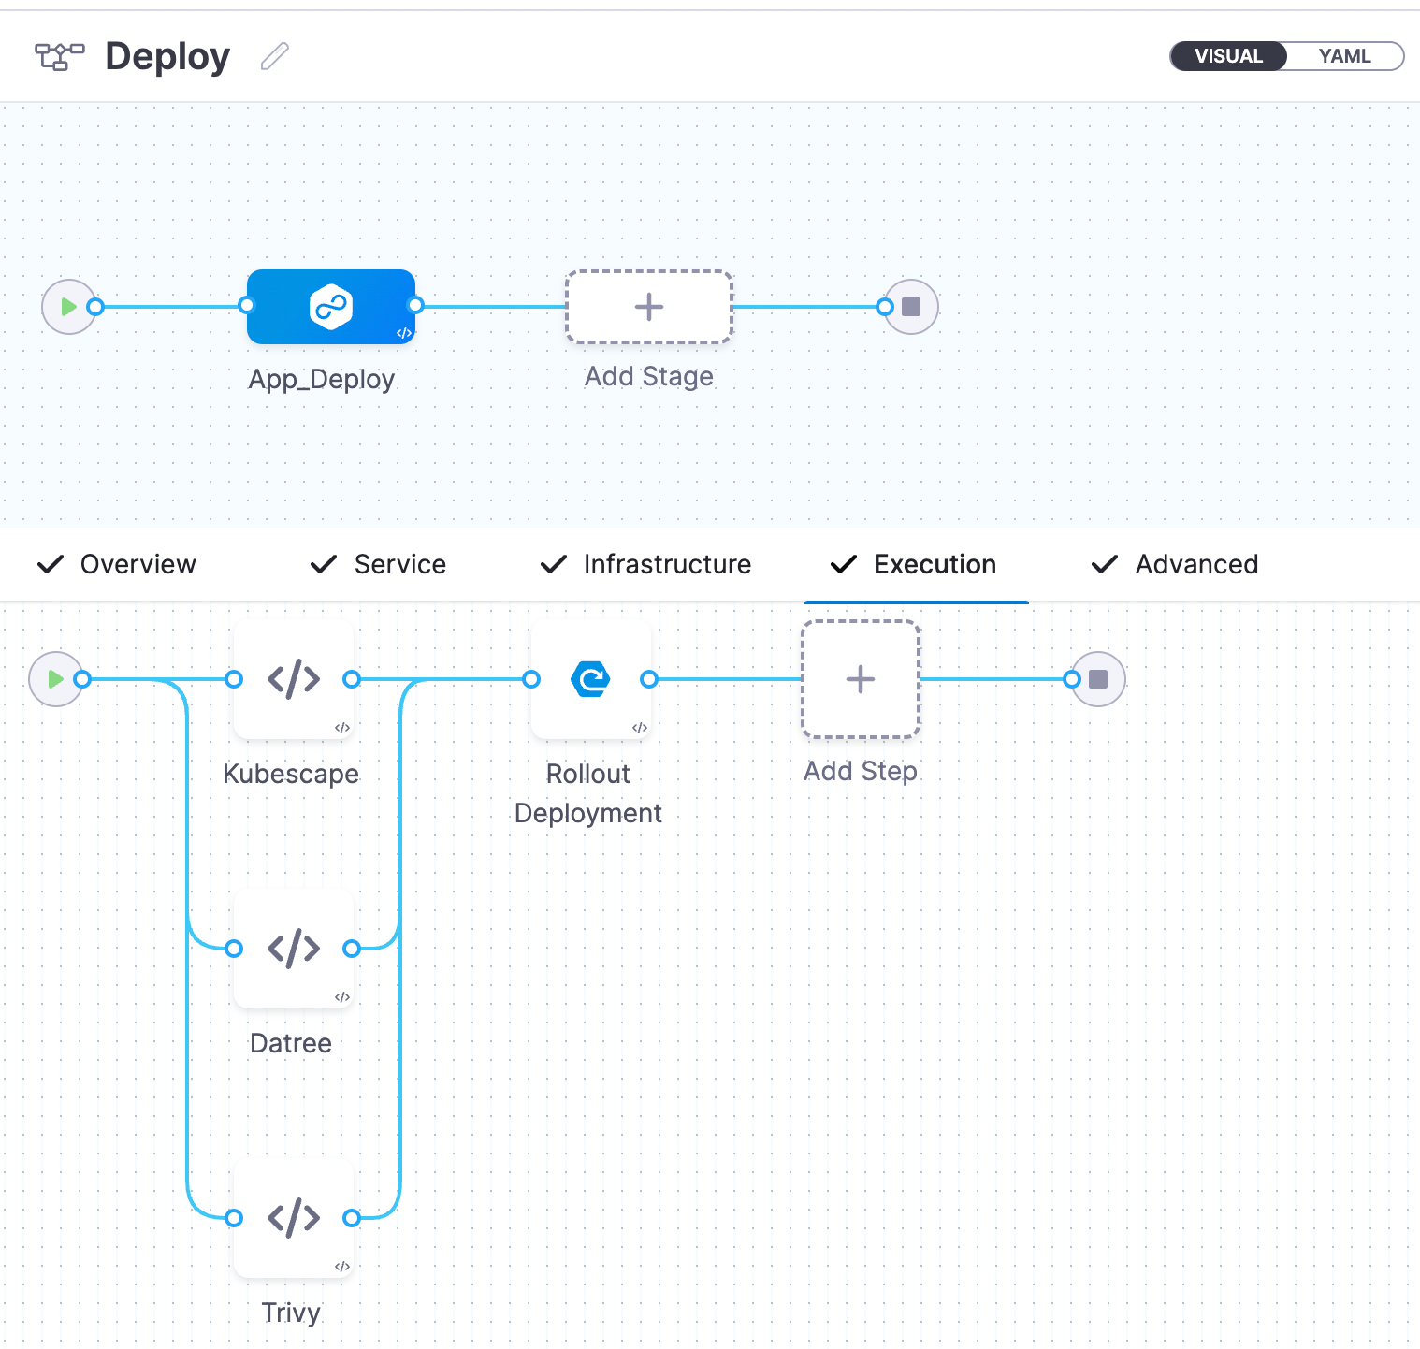Open the Execution tab
This screenshot has width=1420, height=1349.
click(914, 564)
